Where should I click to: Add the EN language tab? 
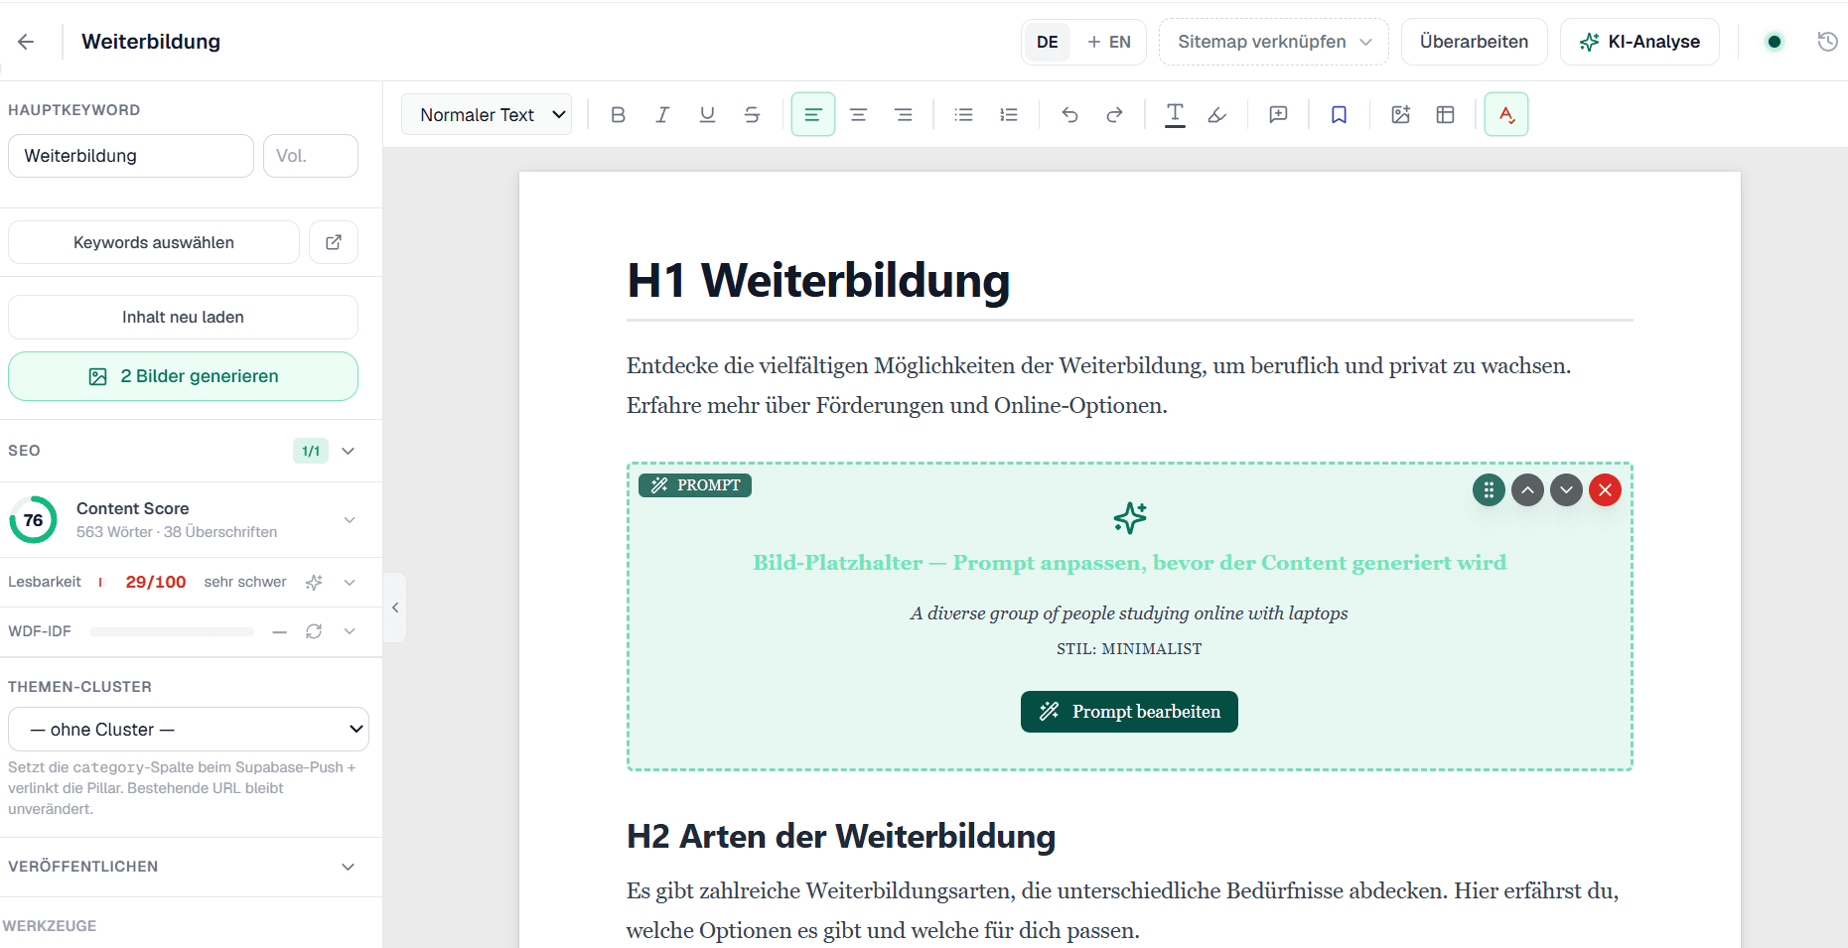coord(1109,42)
